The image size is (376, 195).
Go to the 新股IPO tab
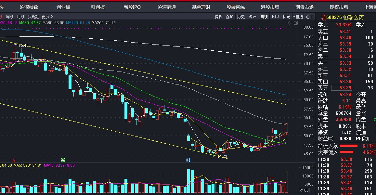point(132,7)
